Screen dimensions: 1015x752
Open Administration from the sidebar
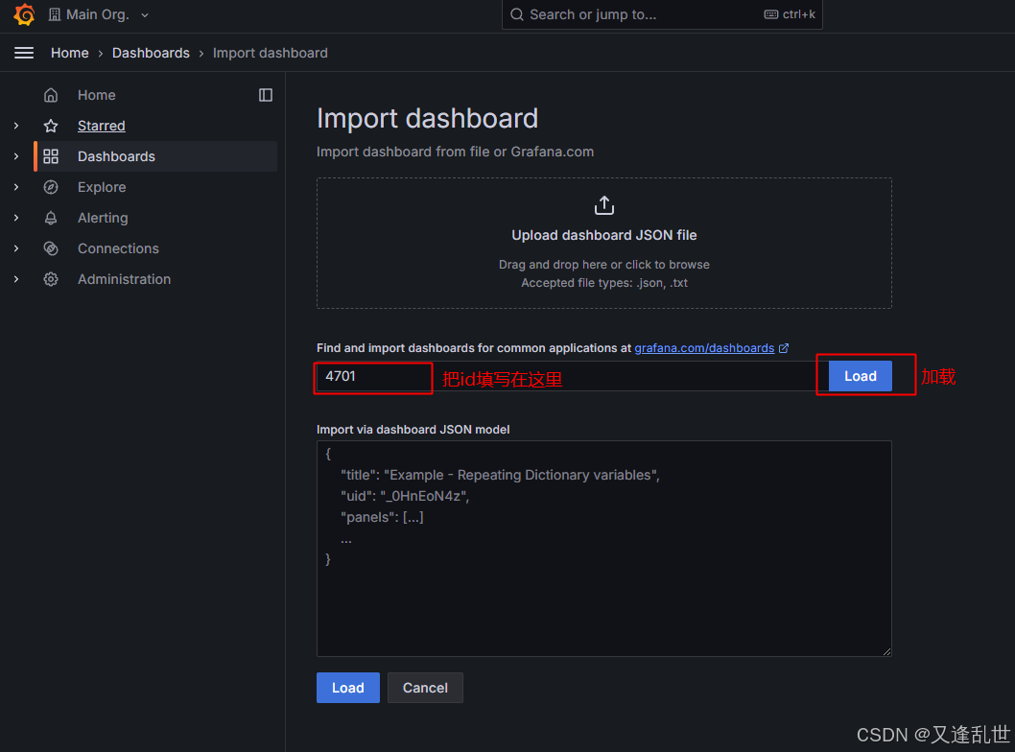point(125,279)
